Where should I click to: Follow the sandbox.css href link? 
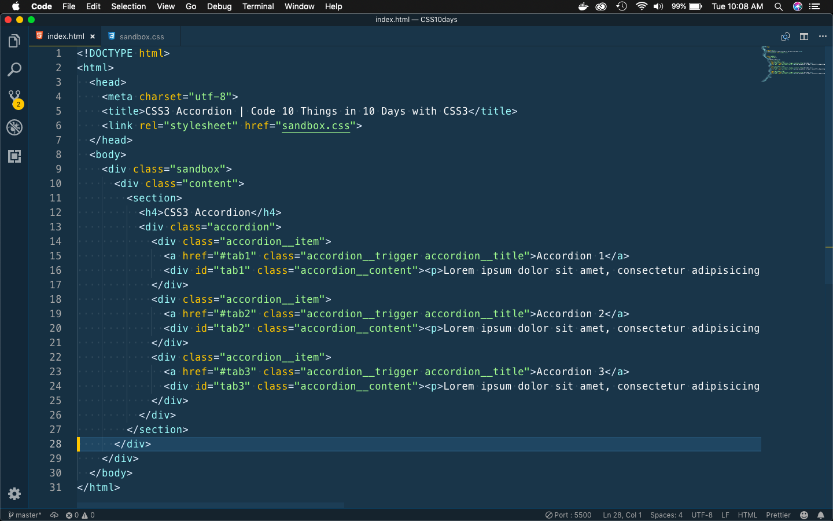pos(316,126)
